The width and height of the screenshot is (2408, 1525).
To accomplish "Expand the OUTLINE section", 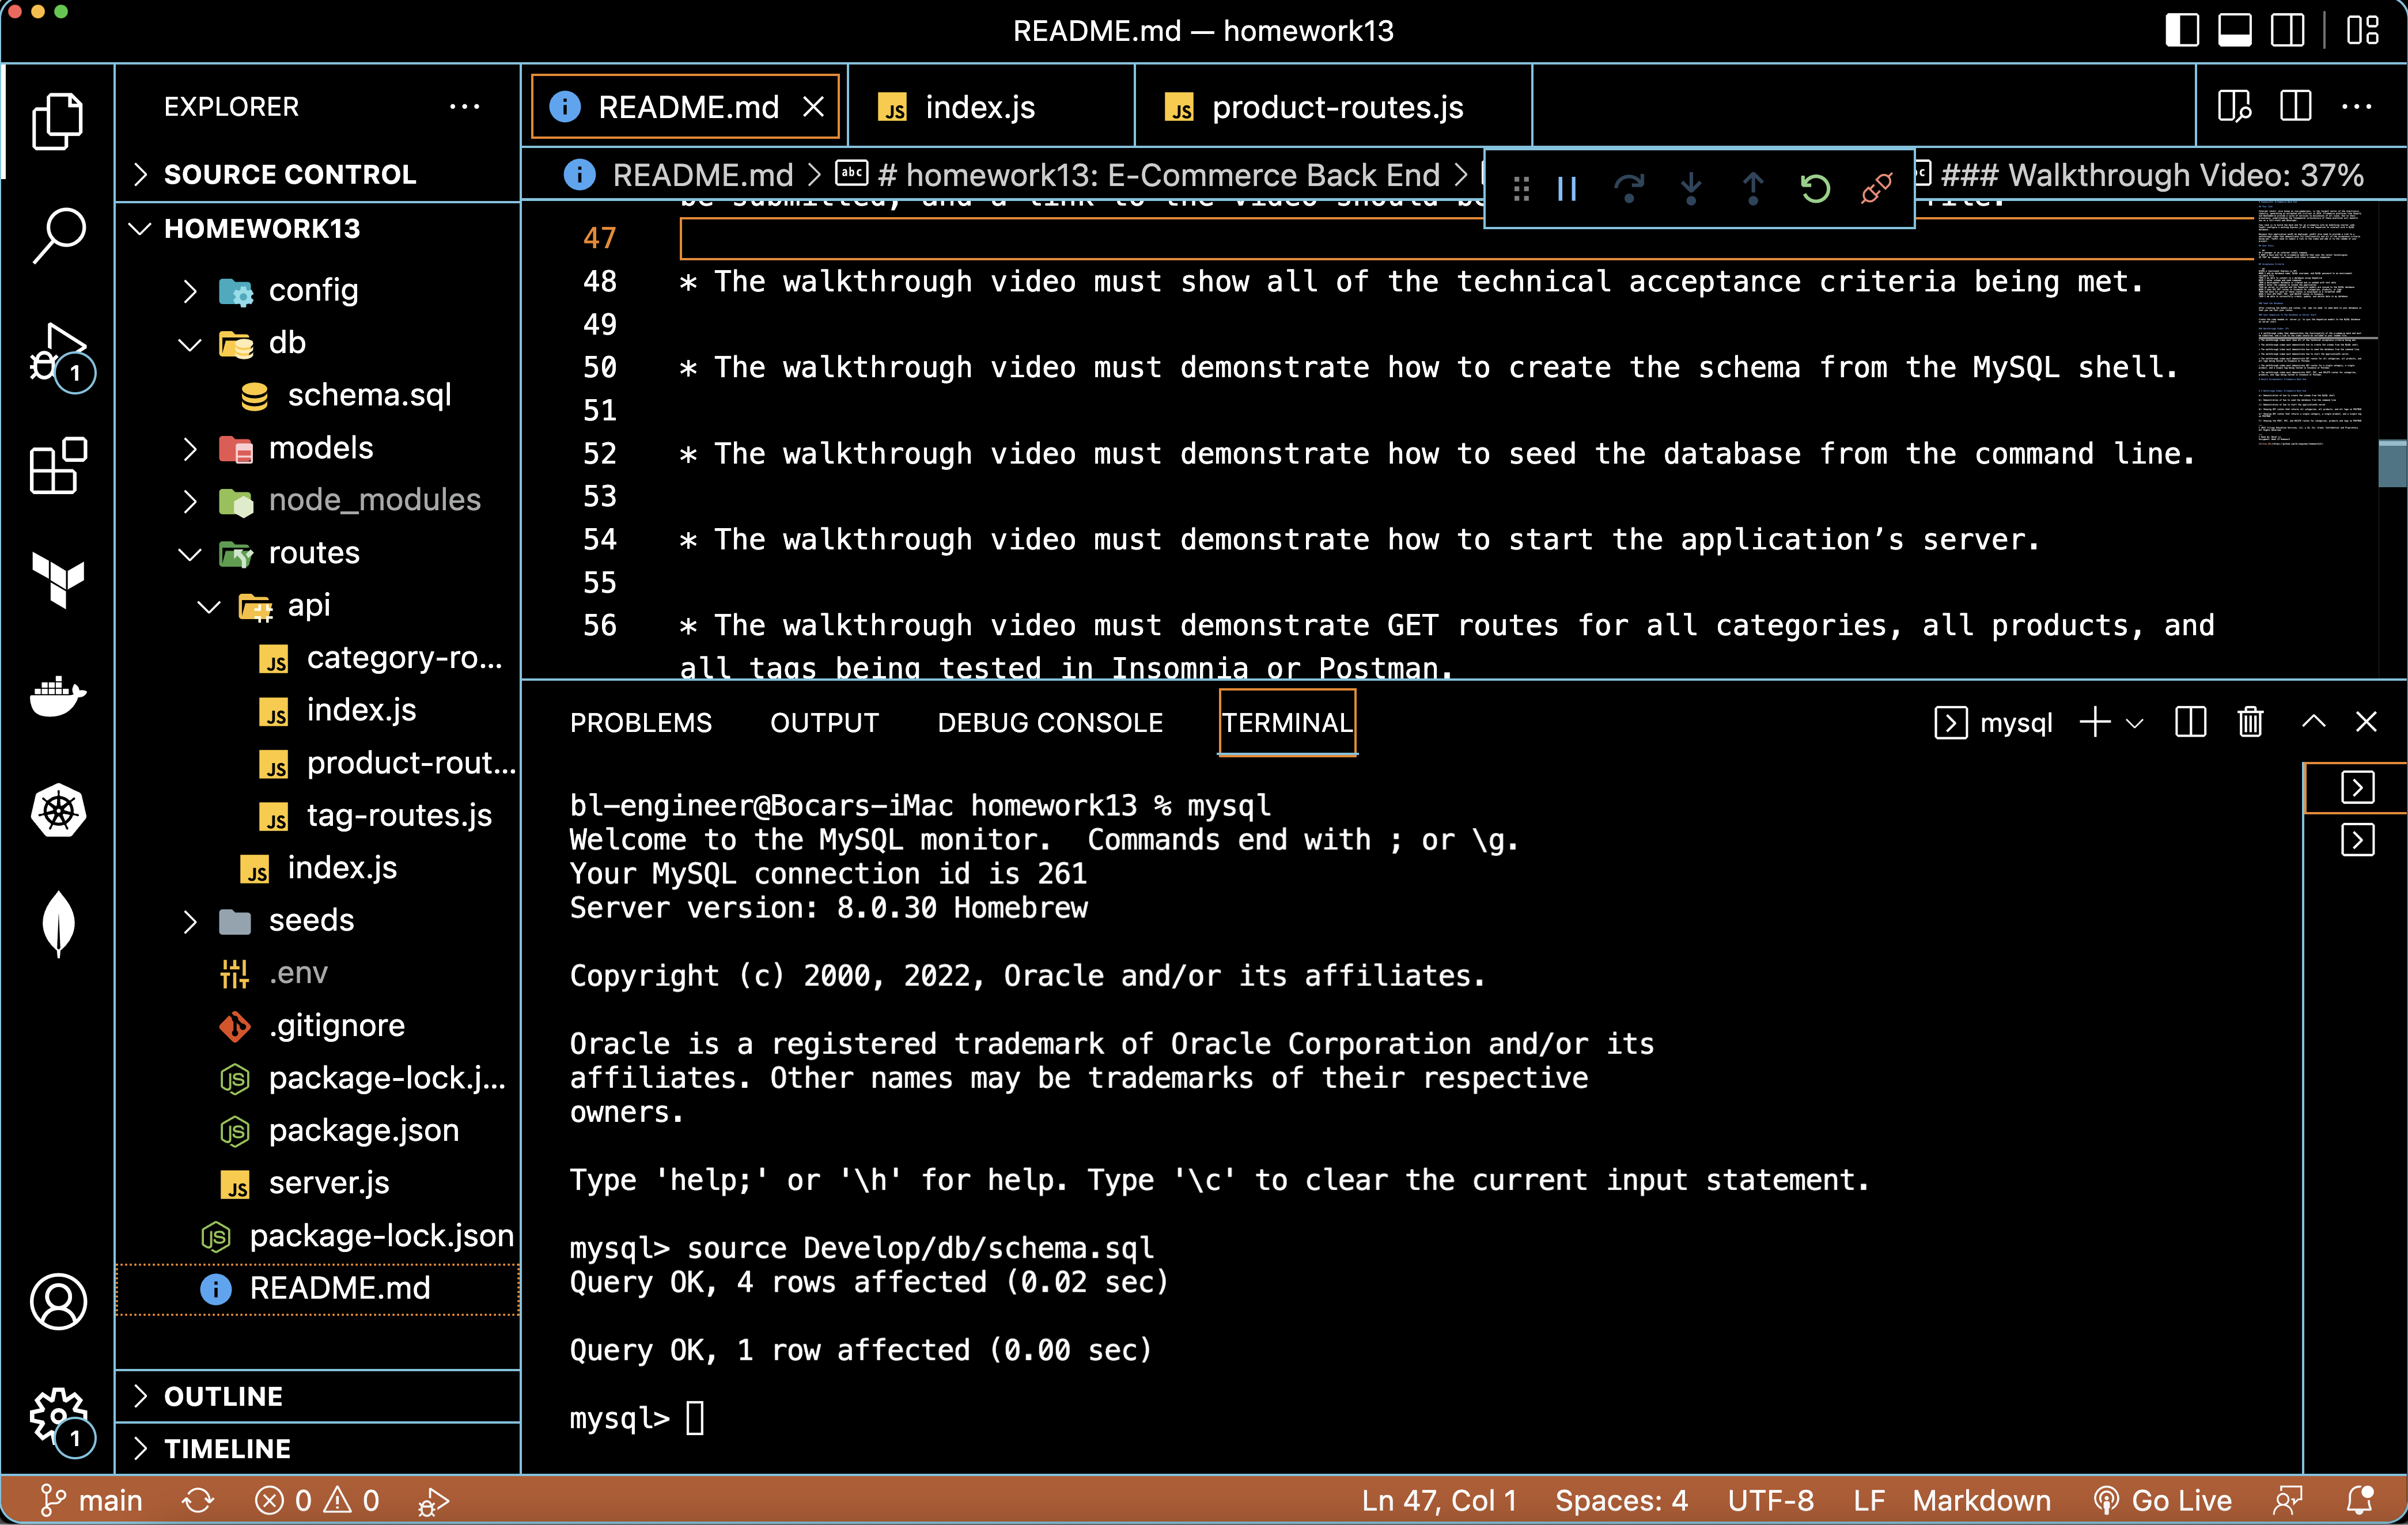I will 318,1396.
